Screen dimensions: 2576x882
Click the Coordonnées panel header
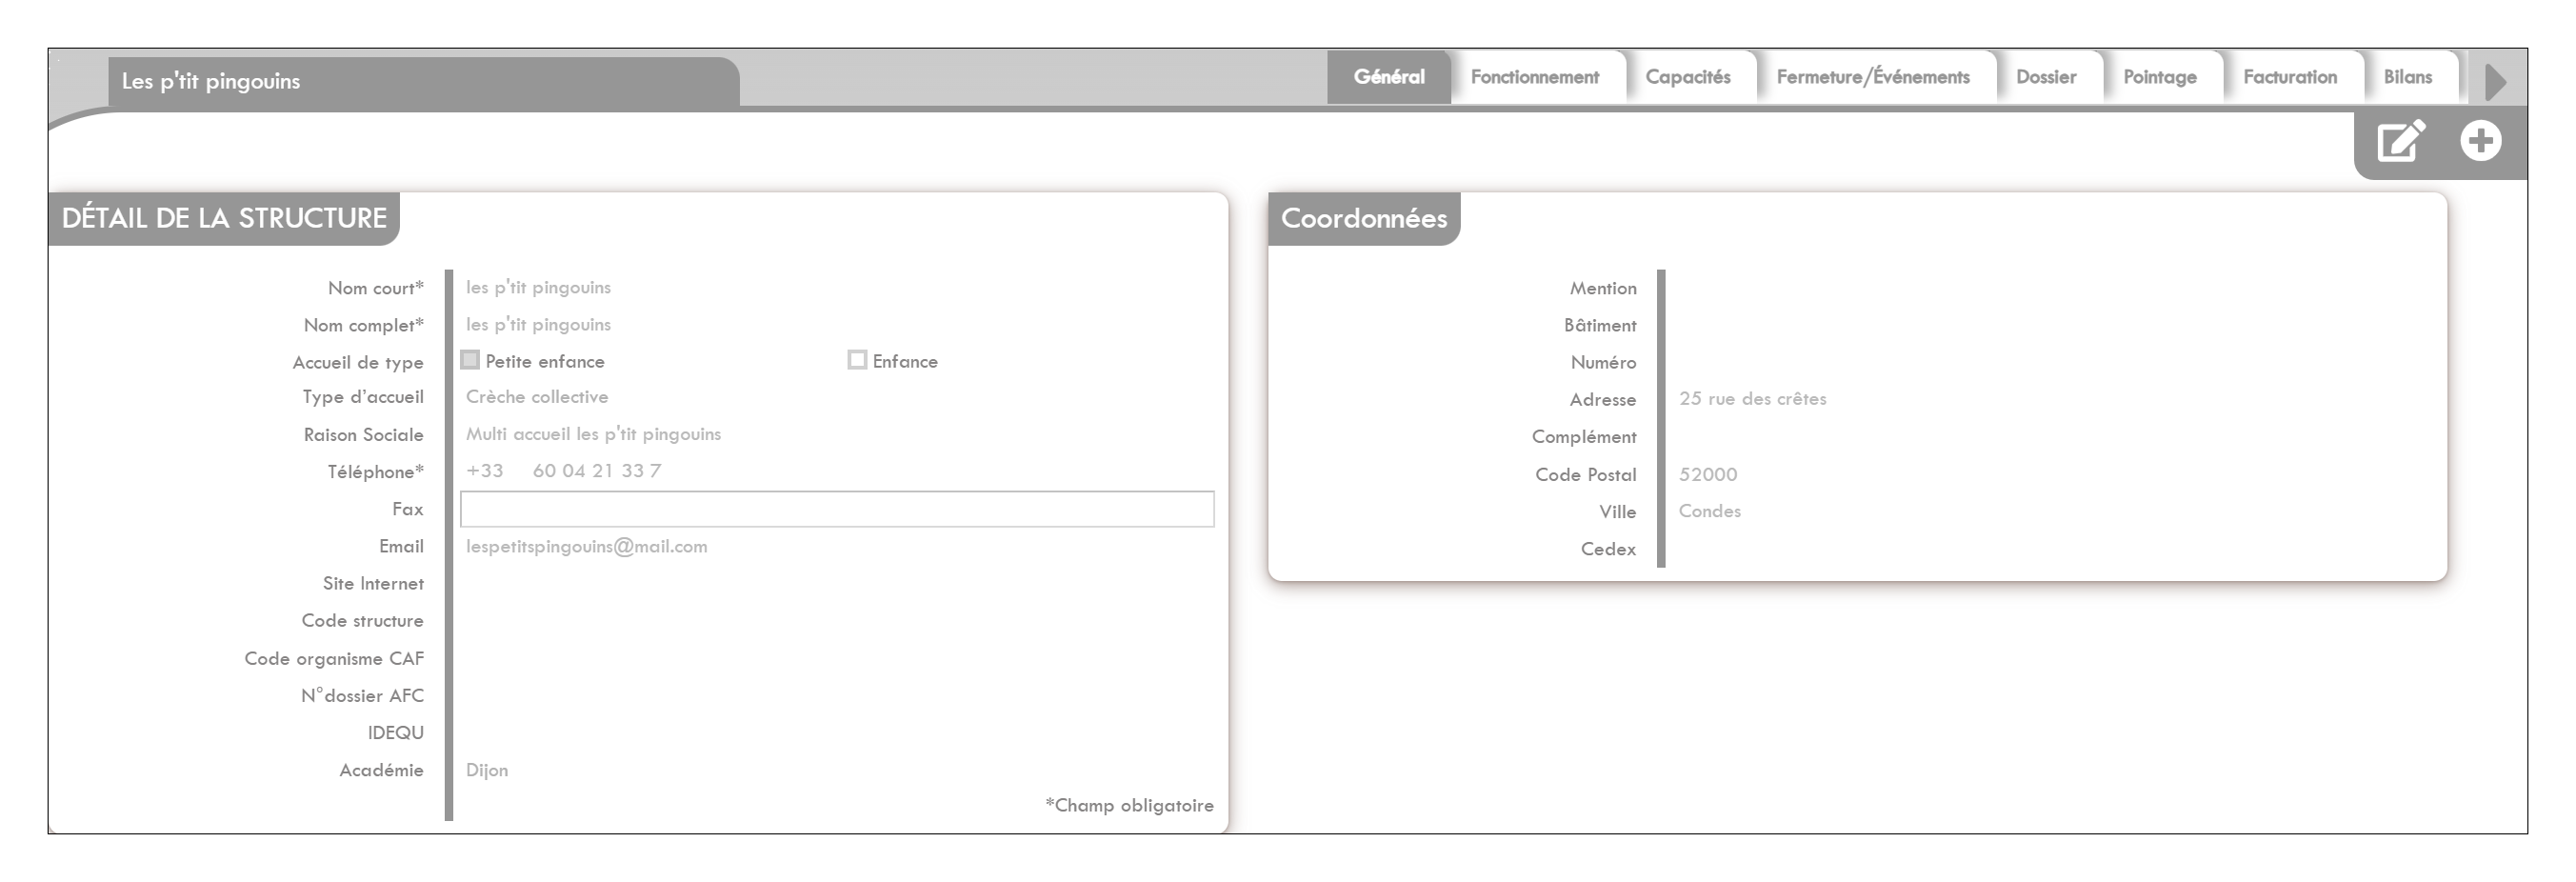[1364, 218]
